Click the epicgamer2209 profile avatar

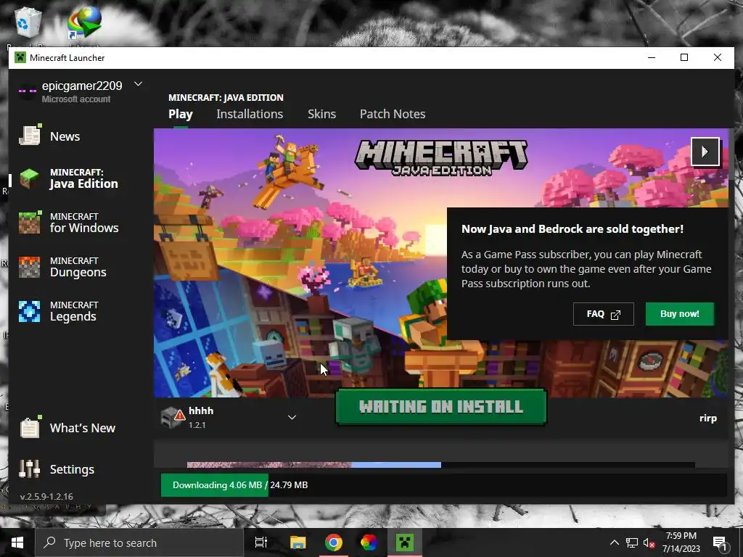tap(27, 91)
